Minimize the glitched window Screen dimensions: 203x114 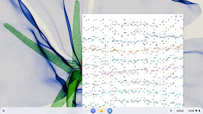point(171,16)
